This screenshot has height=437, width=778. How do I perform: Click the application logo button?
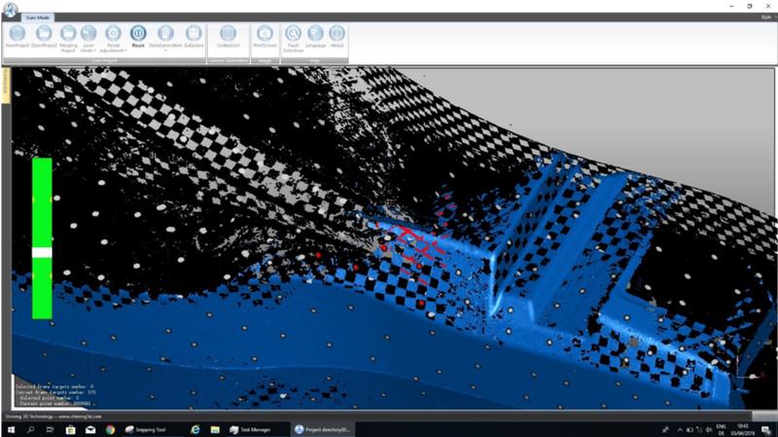[10, 10]
